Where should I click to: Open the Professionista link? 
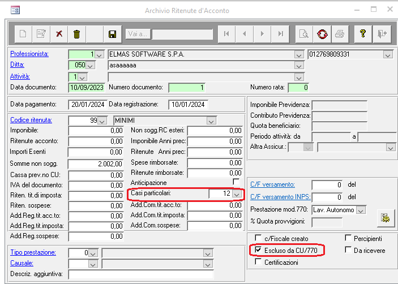point(29,54)
